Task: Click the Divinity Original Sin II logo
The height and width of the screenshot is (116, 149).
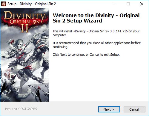Action: [24, 22]
